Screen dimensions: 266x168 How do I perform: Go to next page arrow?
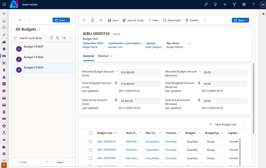[68, 162]
